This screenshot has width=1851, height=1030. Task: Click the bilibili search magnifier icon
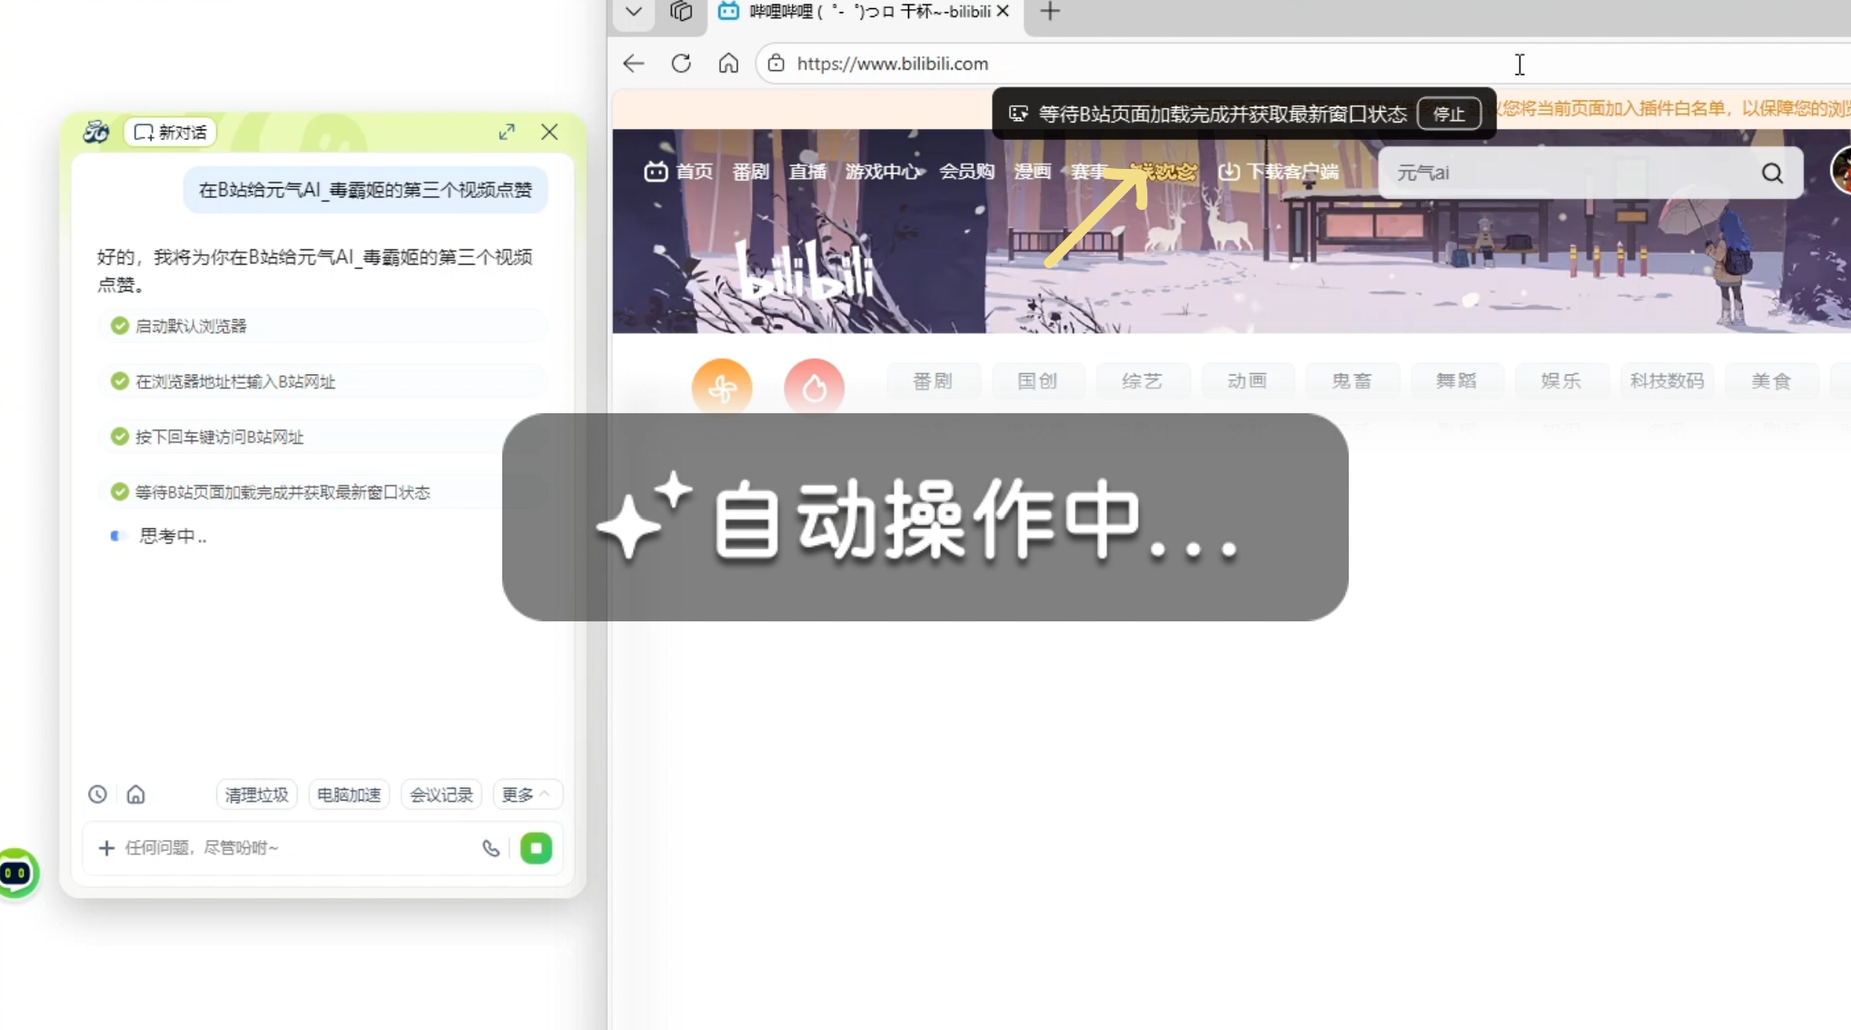click(1772, 173)
